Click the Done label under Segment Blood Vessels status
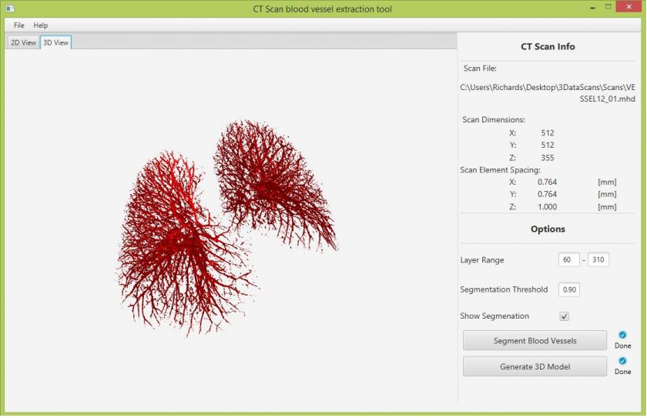Image resolution: width=647 pixels, height=418 pixels. pyautogui.click(x=622, y=346)
